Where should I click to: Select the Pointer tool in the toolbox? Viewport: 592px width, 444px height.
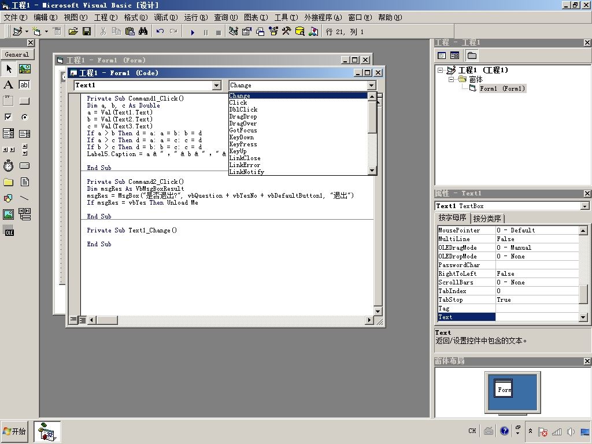pos(9,69)
